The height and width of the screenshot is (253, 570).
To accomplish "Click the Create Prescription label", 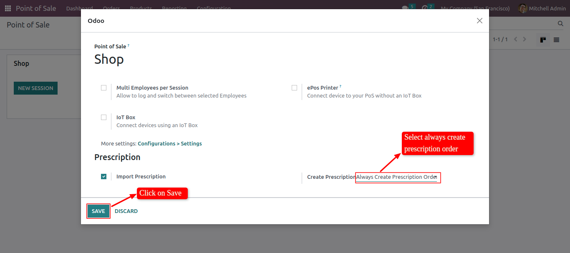I will click(x=331, y=177).
